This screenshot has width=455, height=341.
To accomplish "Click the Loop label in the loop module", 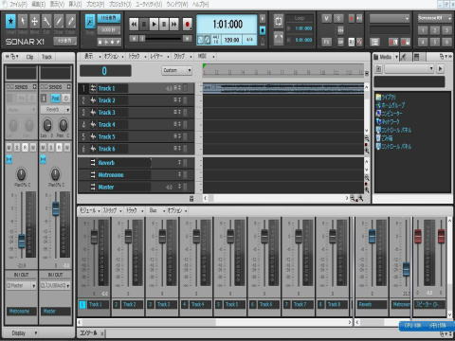I will click(300, 18).
